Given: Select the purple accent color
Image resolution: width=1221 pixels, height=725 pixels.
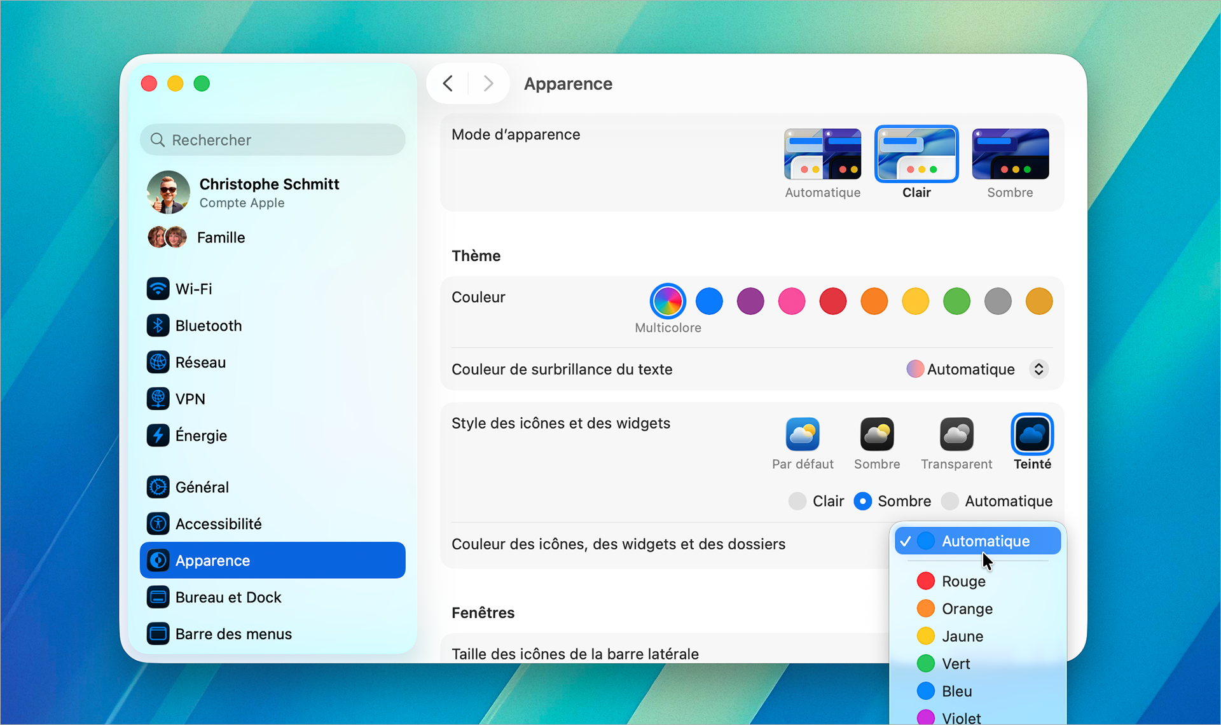Looking at the screenshot, I should click(750, 301).
